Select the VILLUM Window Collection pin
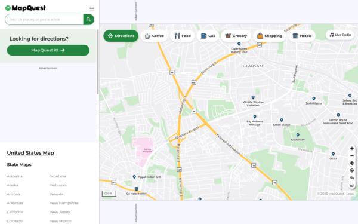Image resolution: width=358 pixels, height=224 pixels. click(x=253, y=97)
